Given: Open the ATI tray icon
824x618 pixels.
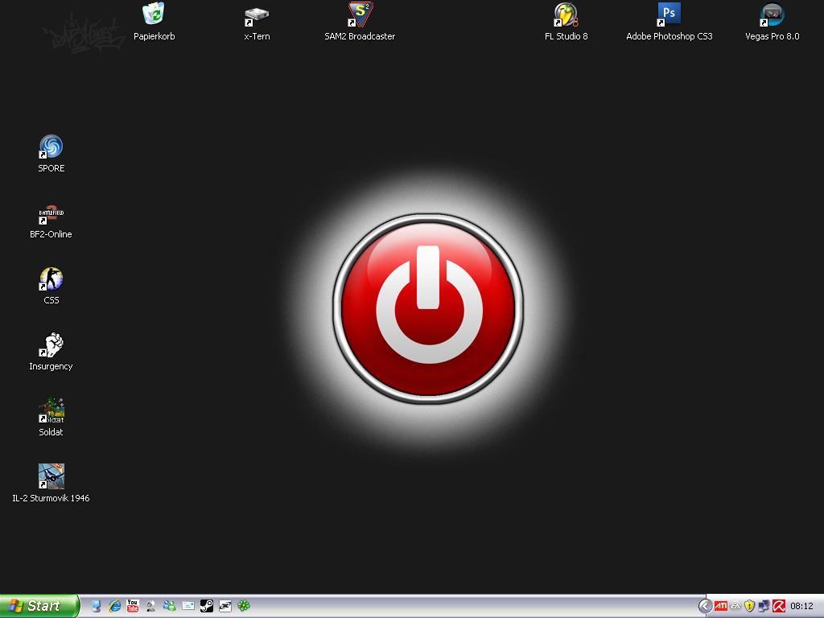Looking at the screenshot, I should (721, 606).
